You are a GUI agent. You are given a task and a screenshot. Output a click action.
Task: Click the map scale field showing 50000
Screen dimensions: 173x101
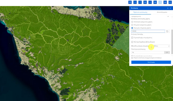click(148, 31)
